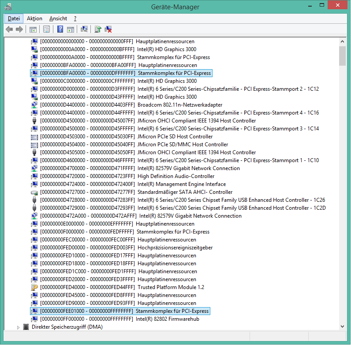The width and height of the screenshot is (351, 345).
Task: Select Intel(R) Management Engine Interface row
Action: pos(133,184)
